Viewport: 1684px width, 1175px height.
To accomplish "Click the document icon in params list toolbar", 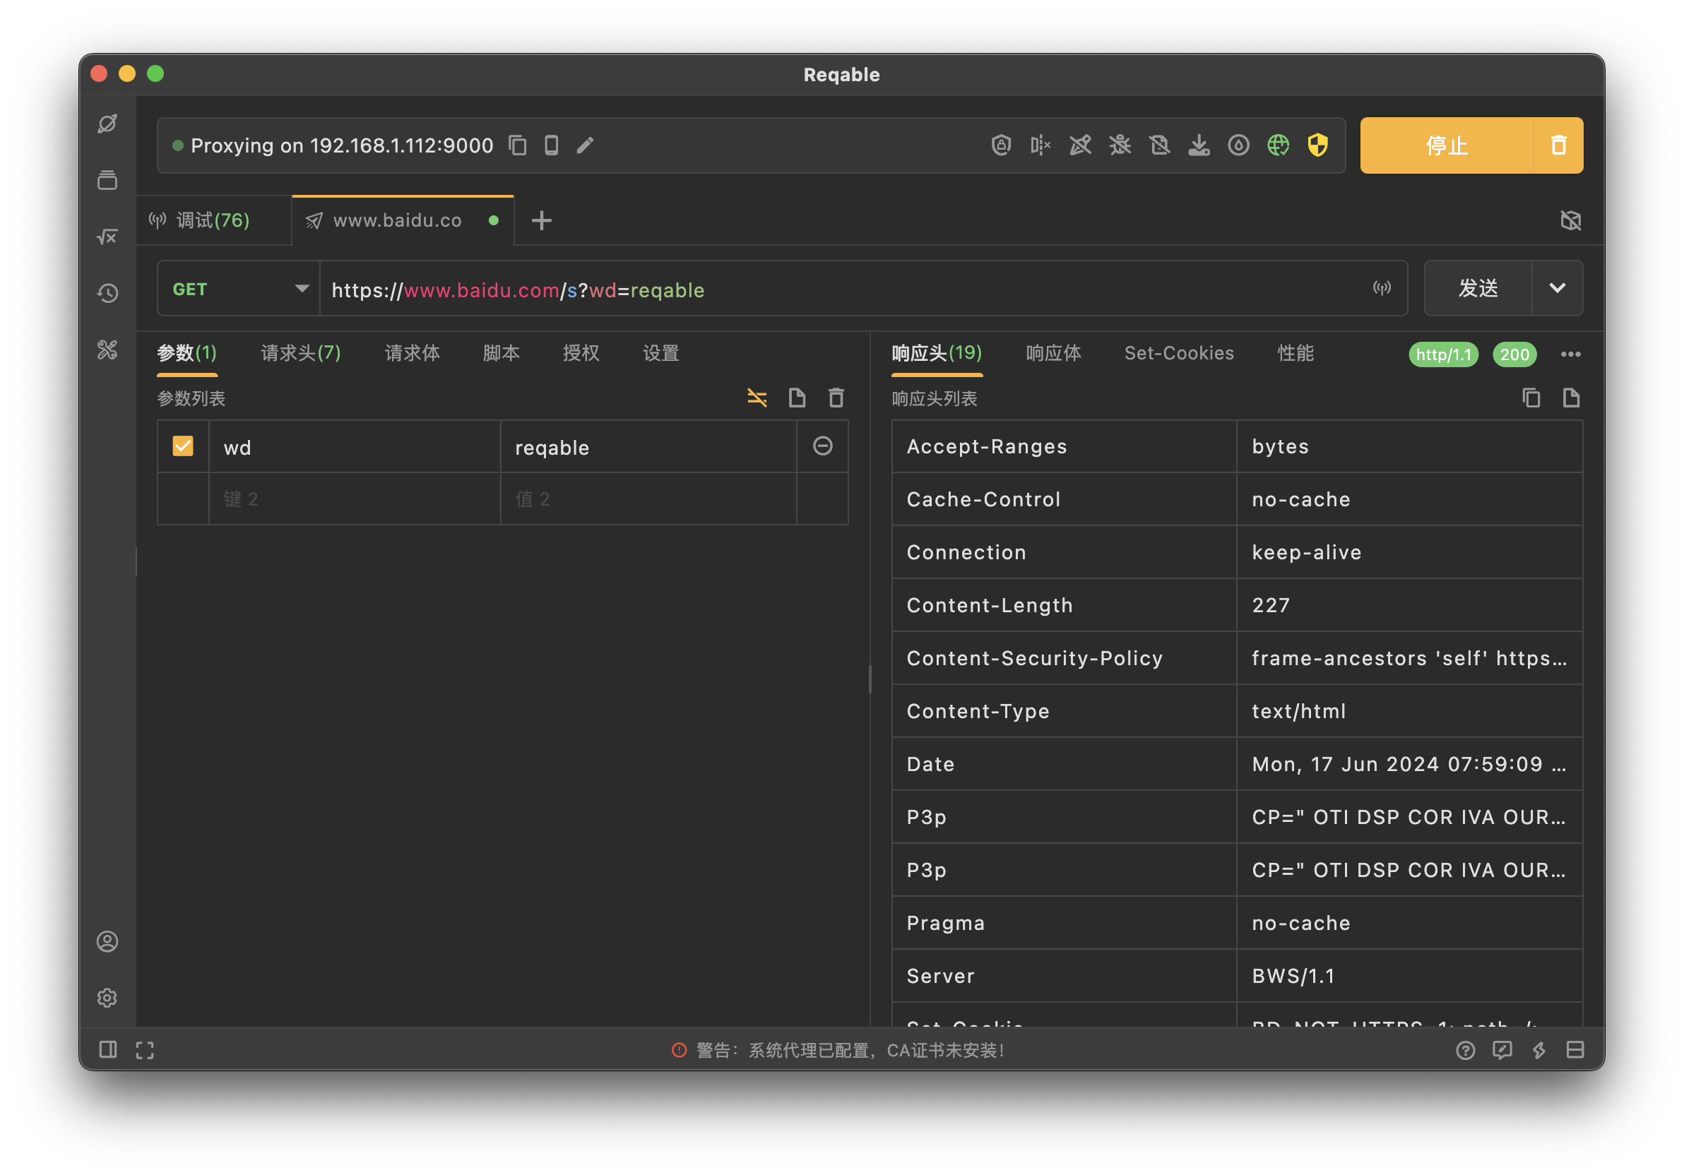I will coord(797,398).
